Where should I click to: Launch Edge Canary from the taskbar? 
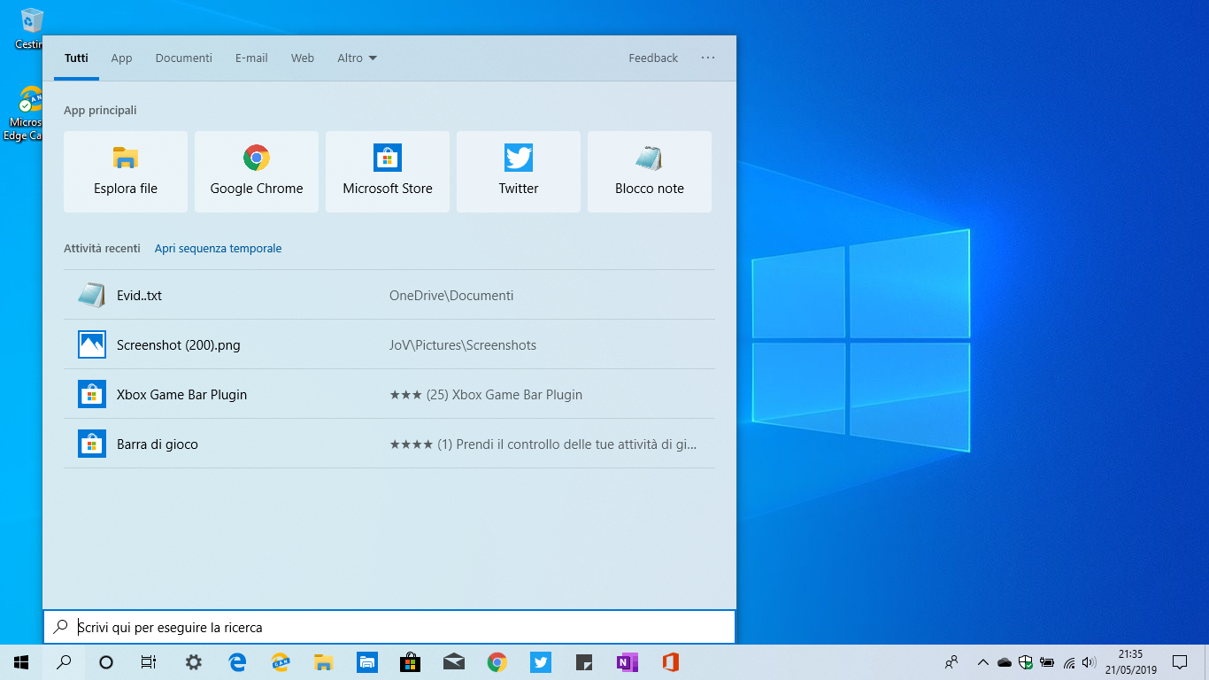(x=280, y=662)
